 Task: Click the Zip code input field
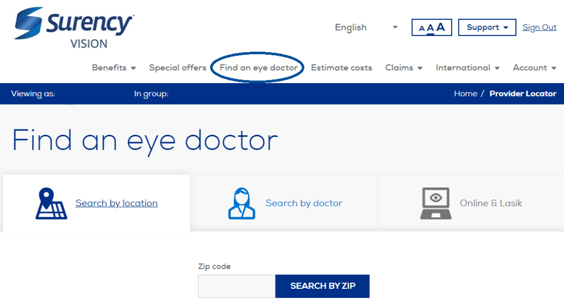(236, 286)
